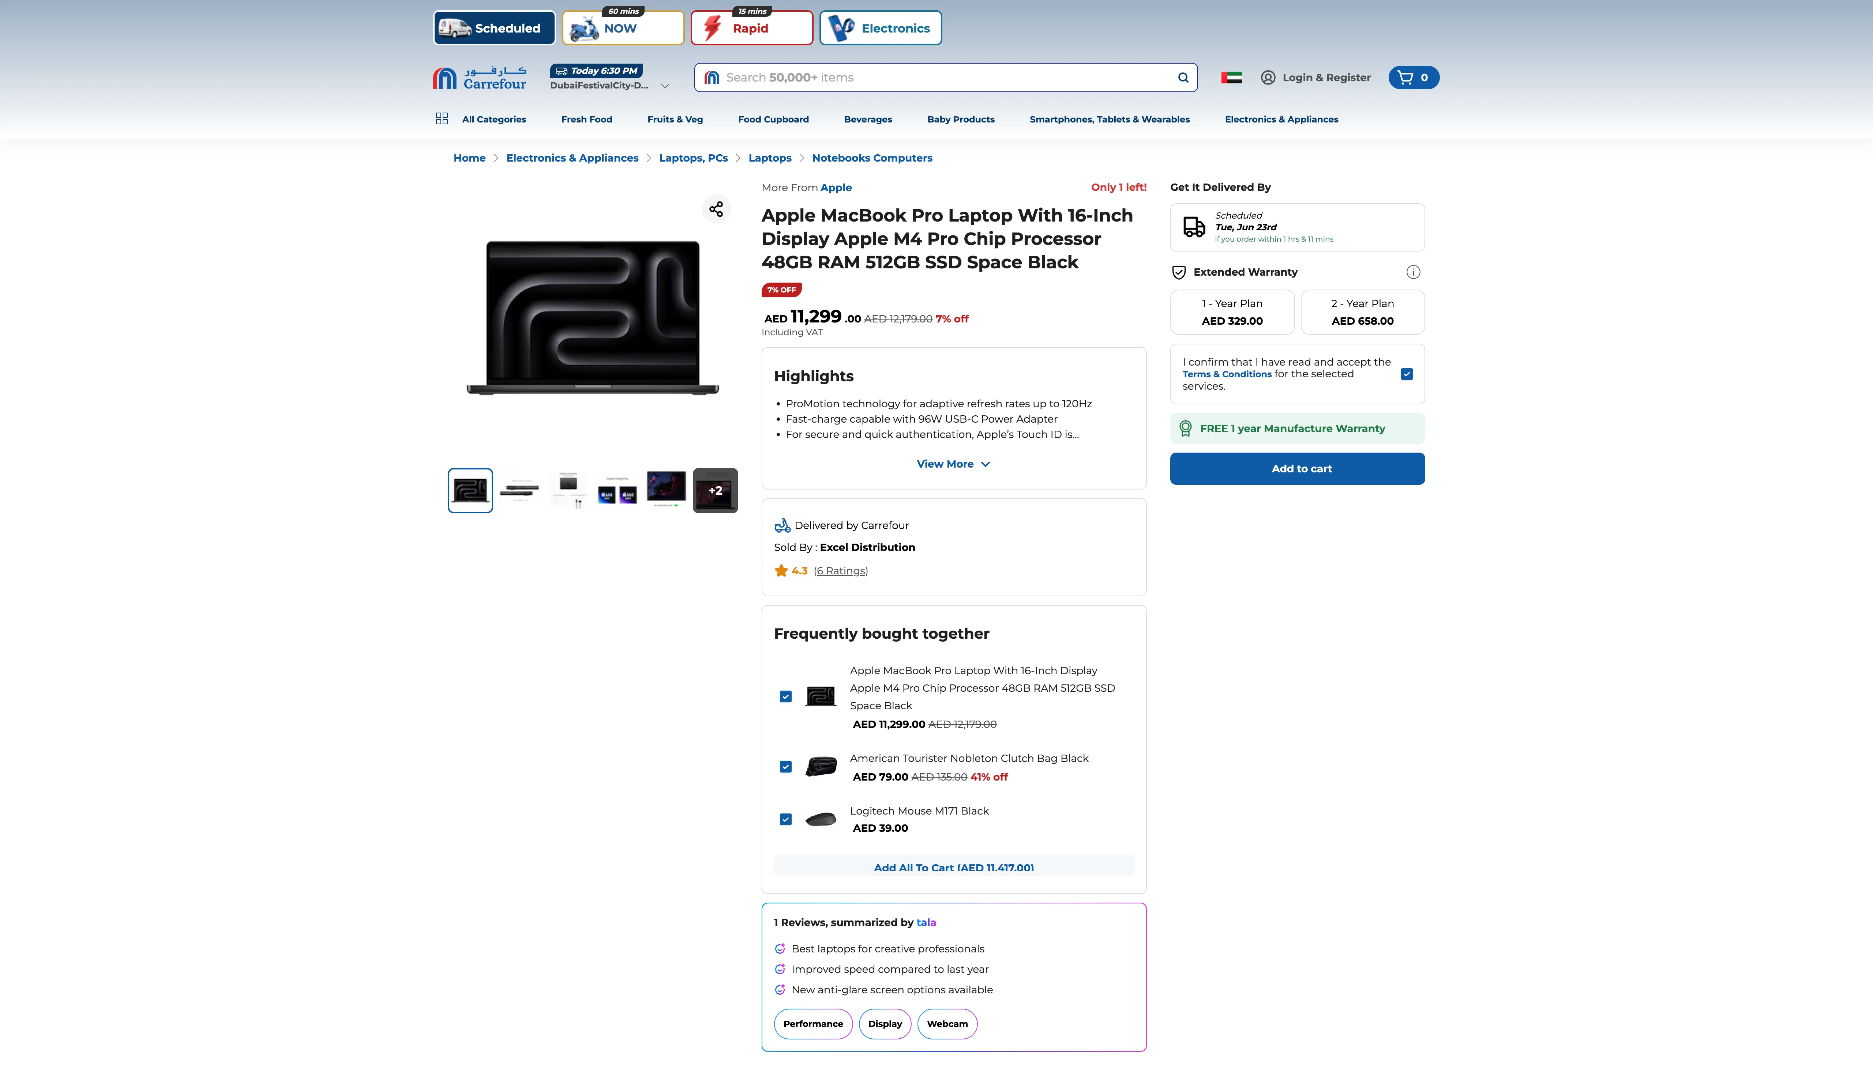
Task: Expand the DubaiFestivalCity delivery location dropdown
Action: 665,86
